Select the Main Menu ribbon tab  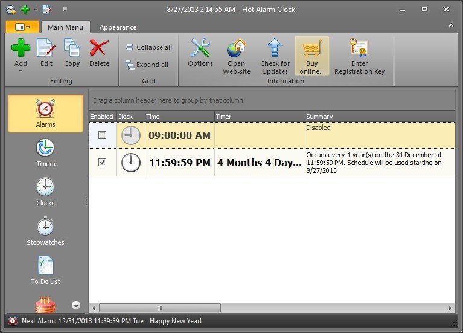[x=66, y=27]
